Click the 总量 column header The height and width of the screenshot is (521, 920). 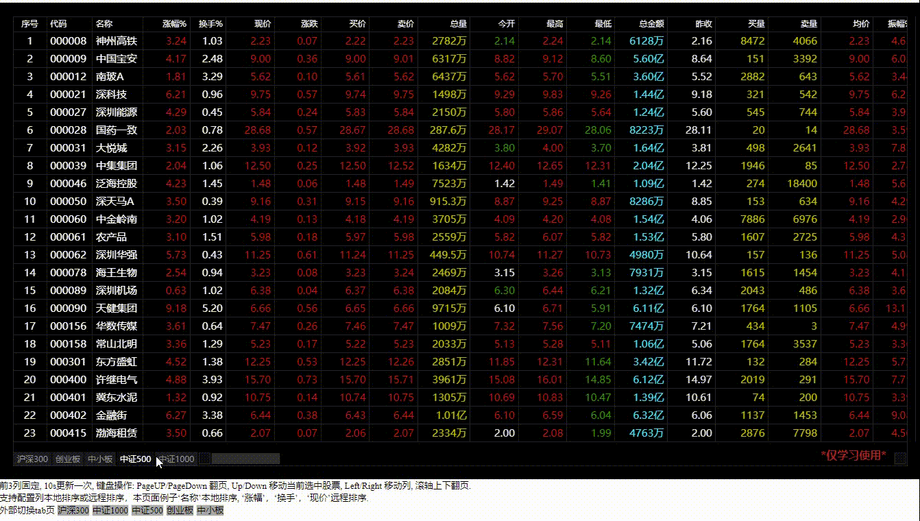tap(459, 24)
